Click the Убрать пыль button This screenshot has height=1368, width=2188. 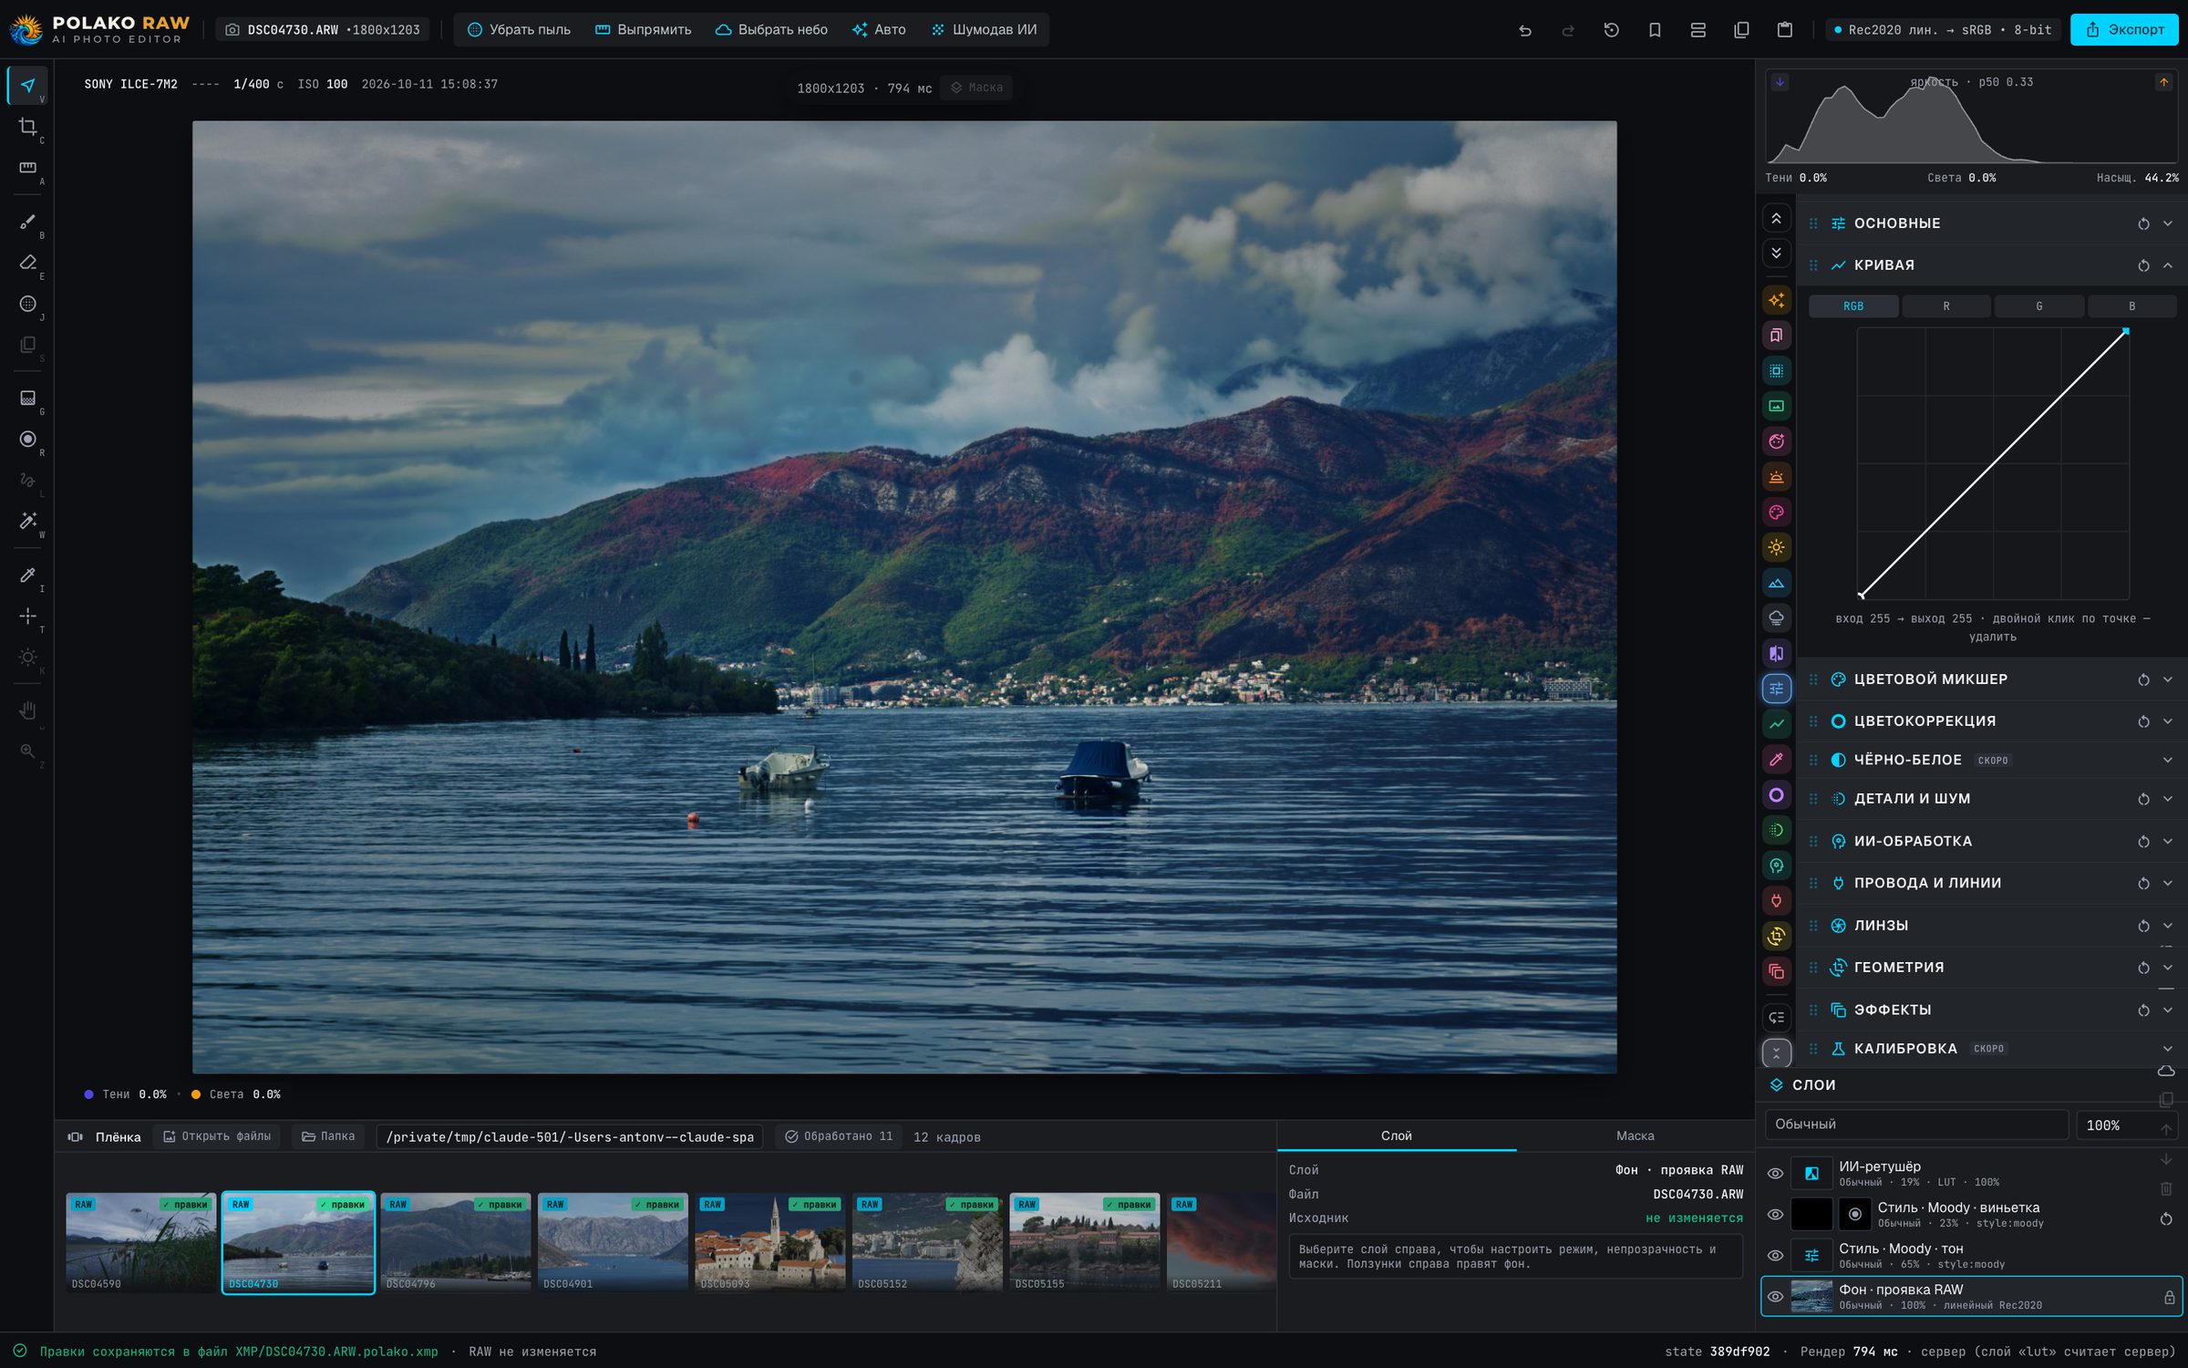click(519, 30)
